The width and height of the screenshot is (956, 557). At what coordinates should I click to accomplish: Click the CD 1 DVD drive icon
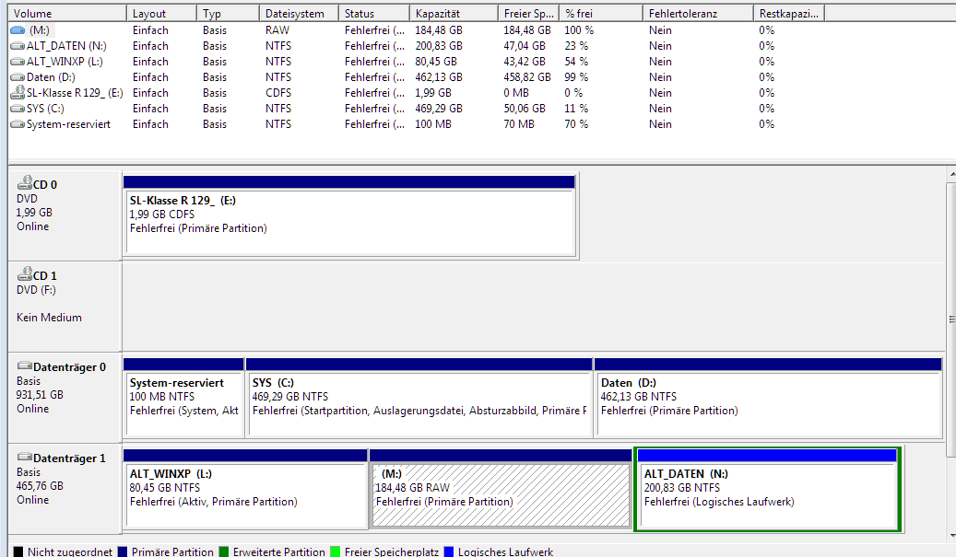tap(24, 274)
